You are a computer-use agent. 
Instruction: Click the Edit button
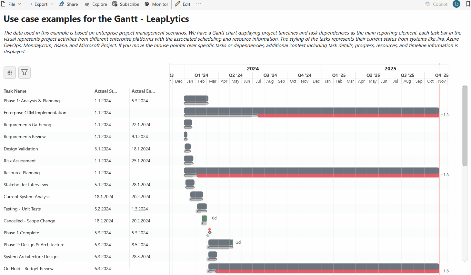pyautogui.click(x=183, y=4)
